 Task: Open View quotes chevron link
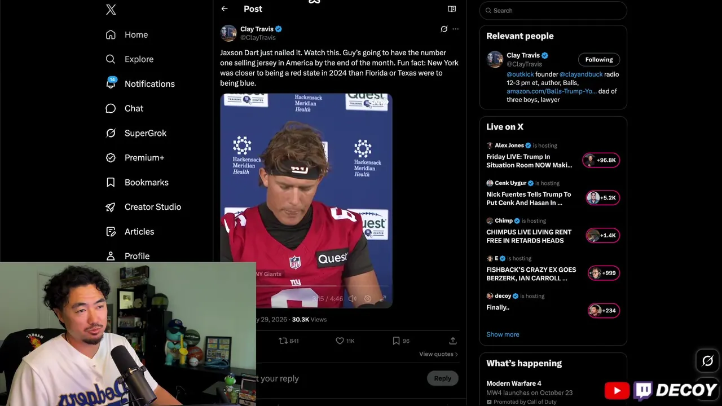pos(438,354)
